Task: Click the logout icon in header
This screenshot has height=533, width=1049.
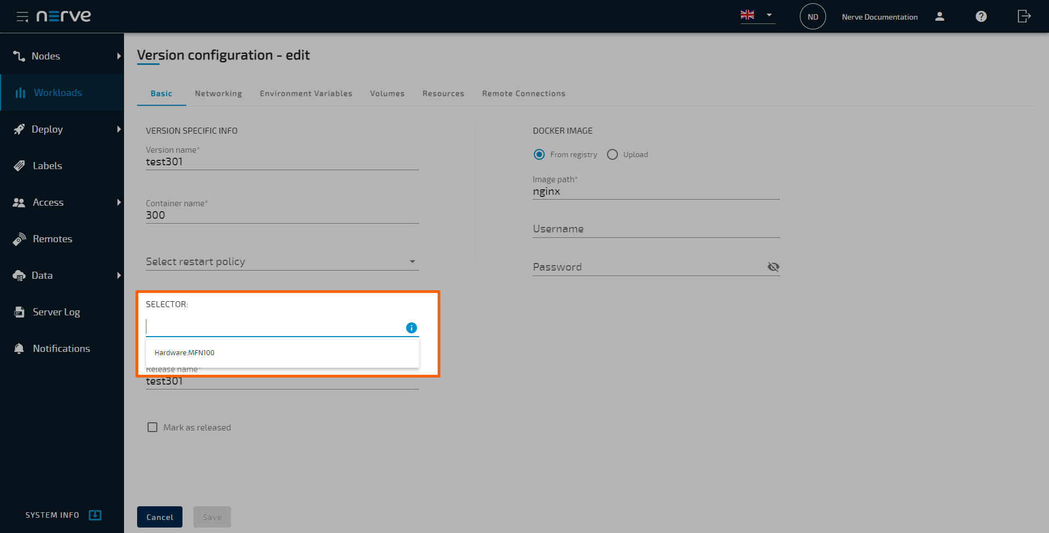Action: 1024,16
